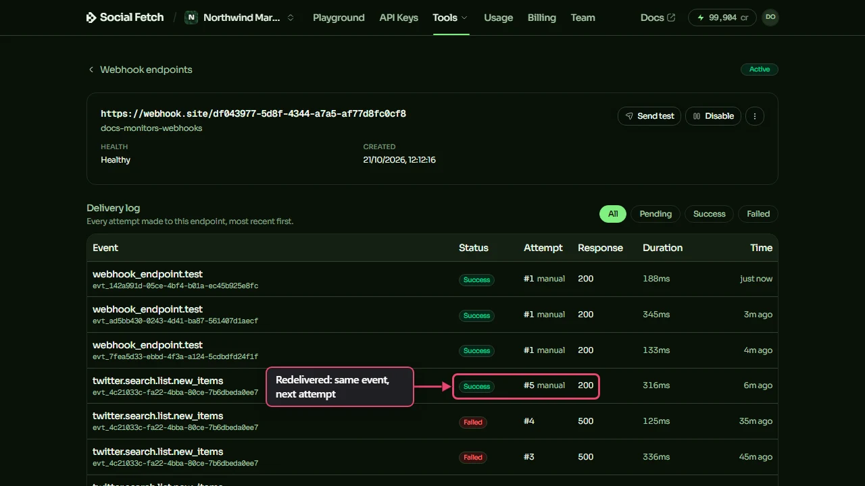The width and height of the screenshot is (865, 486).
Task: Open the Tools dropdown menu
Action: (451, 18)
